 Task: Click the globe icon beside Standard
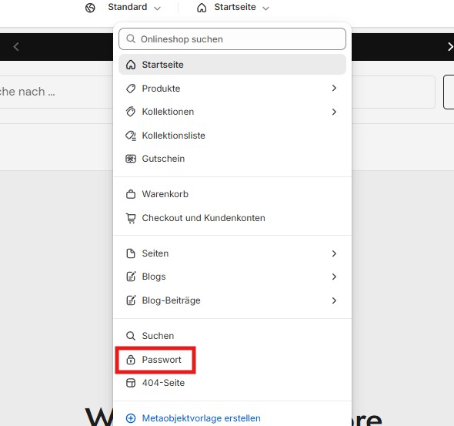[90, 8]
